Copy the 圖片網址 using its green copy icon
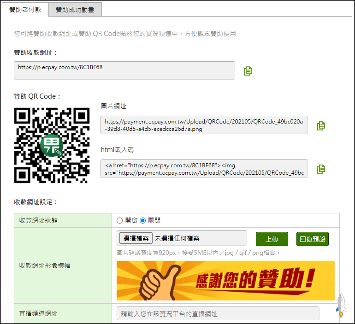Image resolution: width=355 pixels, height=324 pixels. [321, 126]
